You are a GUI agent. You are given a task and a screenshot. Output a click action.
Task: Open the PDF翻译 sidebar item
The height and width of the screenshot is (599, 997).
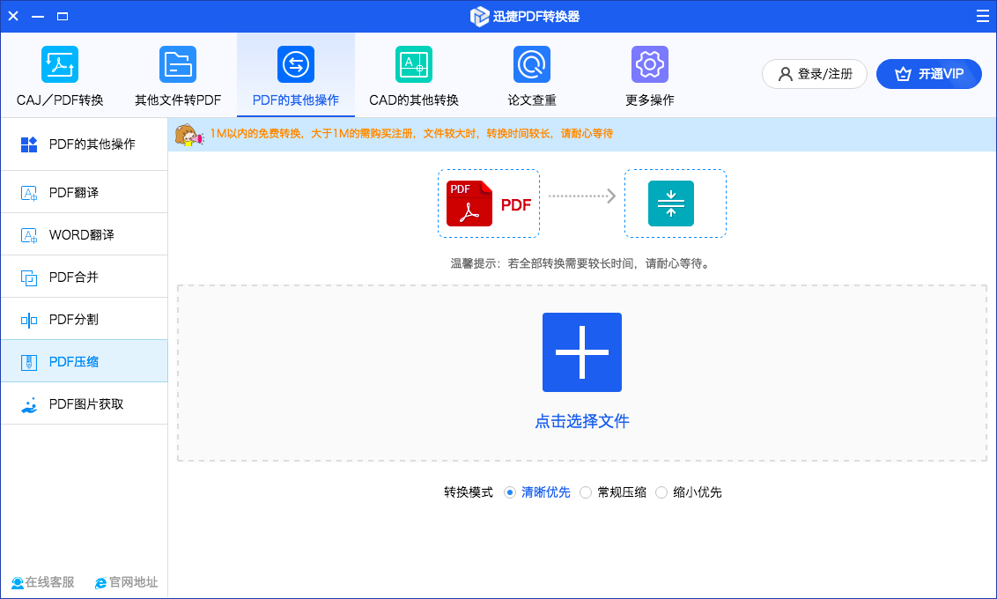point(84,192)
